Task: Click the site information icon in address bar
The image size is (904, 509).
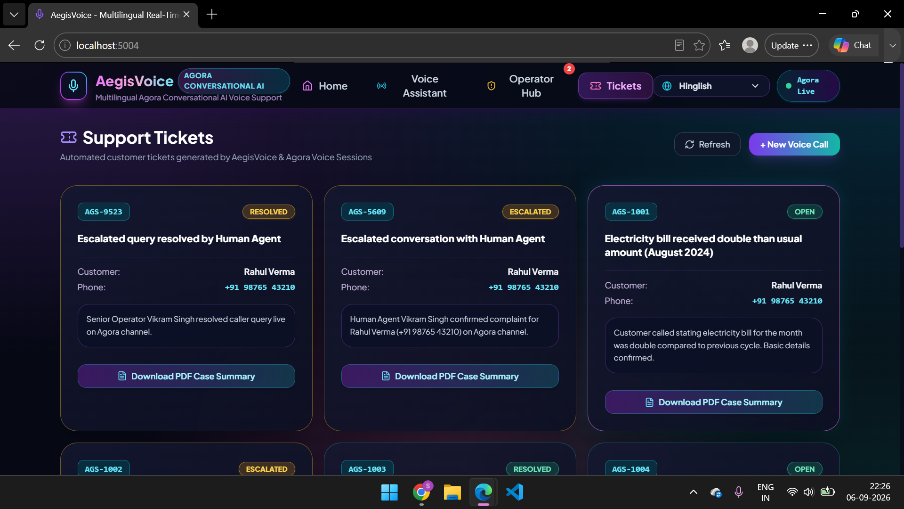Action: click(65, 45)
